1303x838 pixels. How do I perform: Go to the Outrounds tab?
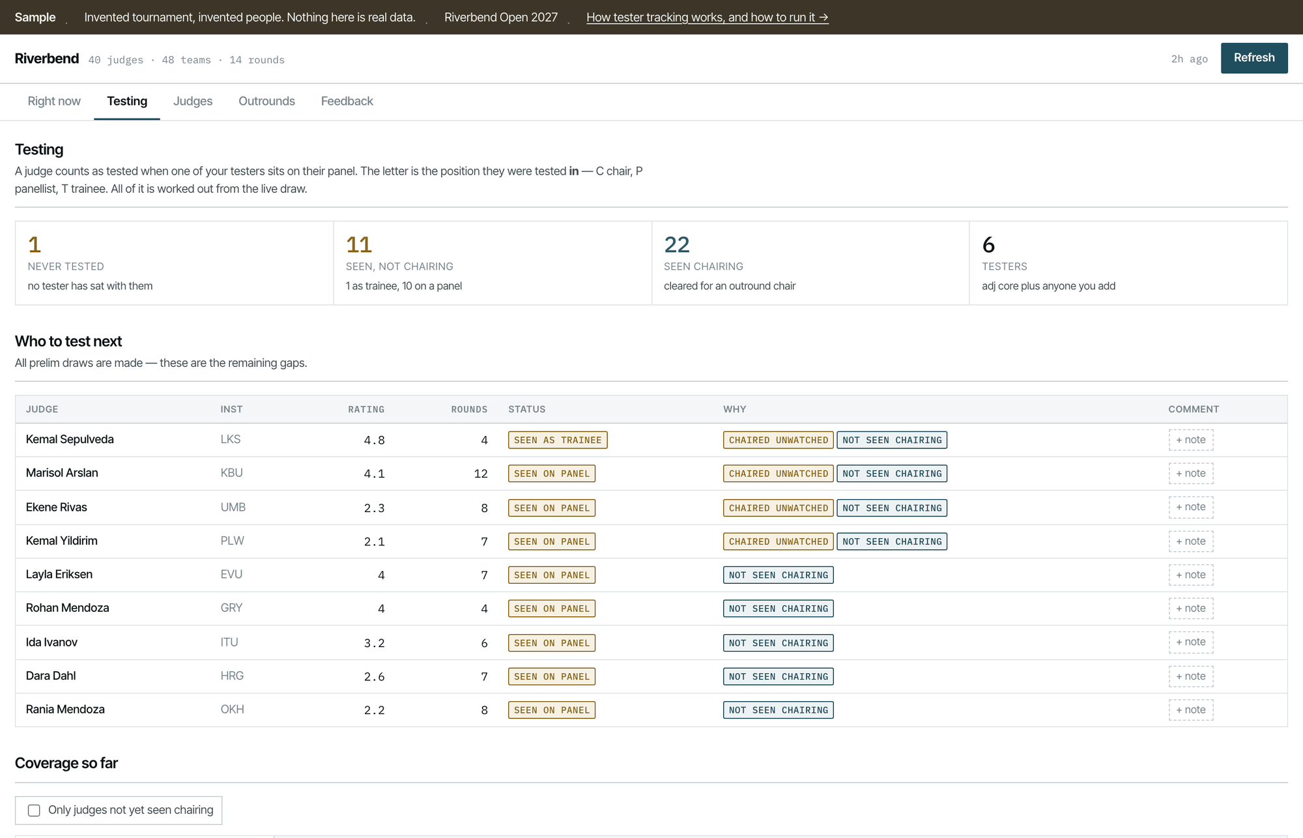coord(266,101)
